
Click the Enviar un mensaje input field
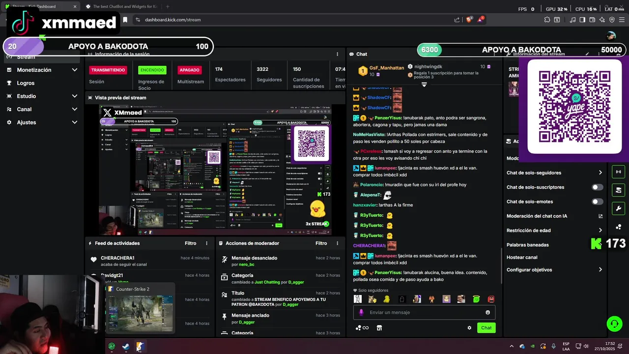(x=424, y=312)
